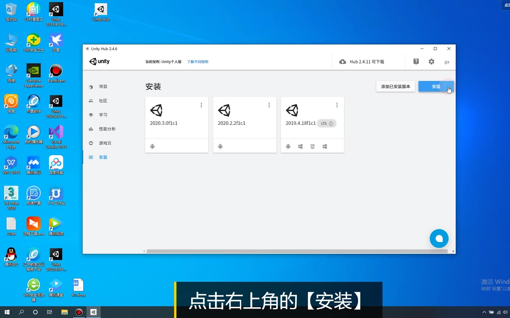Image resolution: width=510 pixels, height=318 pixels.
Task: Click the blue chat bubble icon
Action: point(439,238)
